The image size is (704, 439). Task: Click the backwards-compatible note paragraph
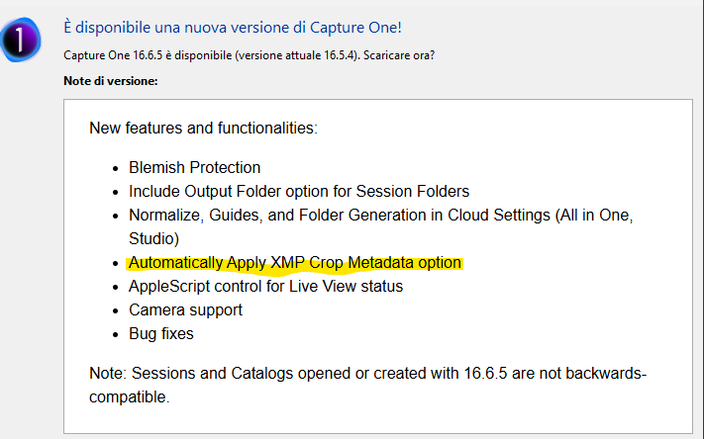point(367,386)
